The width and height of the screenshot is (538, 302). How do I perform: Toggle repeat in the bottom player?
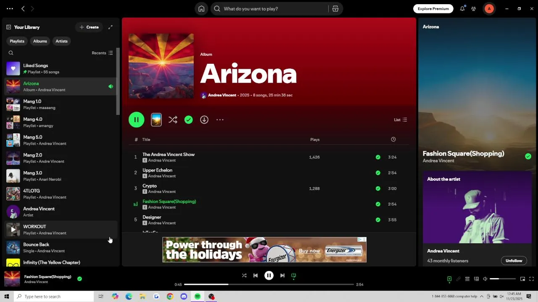[x=294, y=276]
